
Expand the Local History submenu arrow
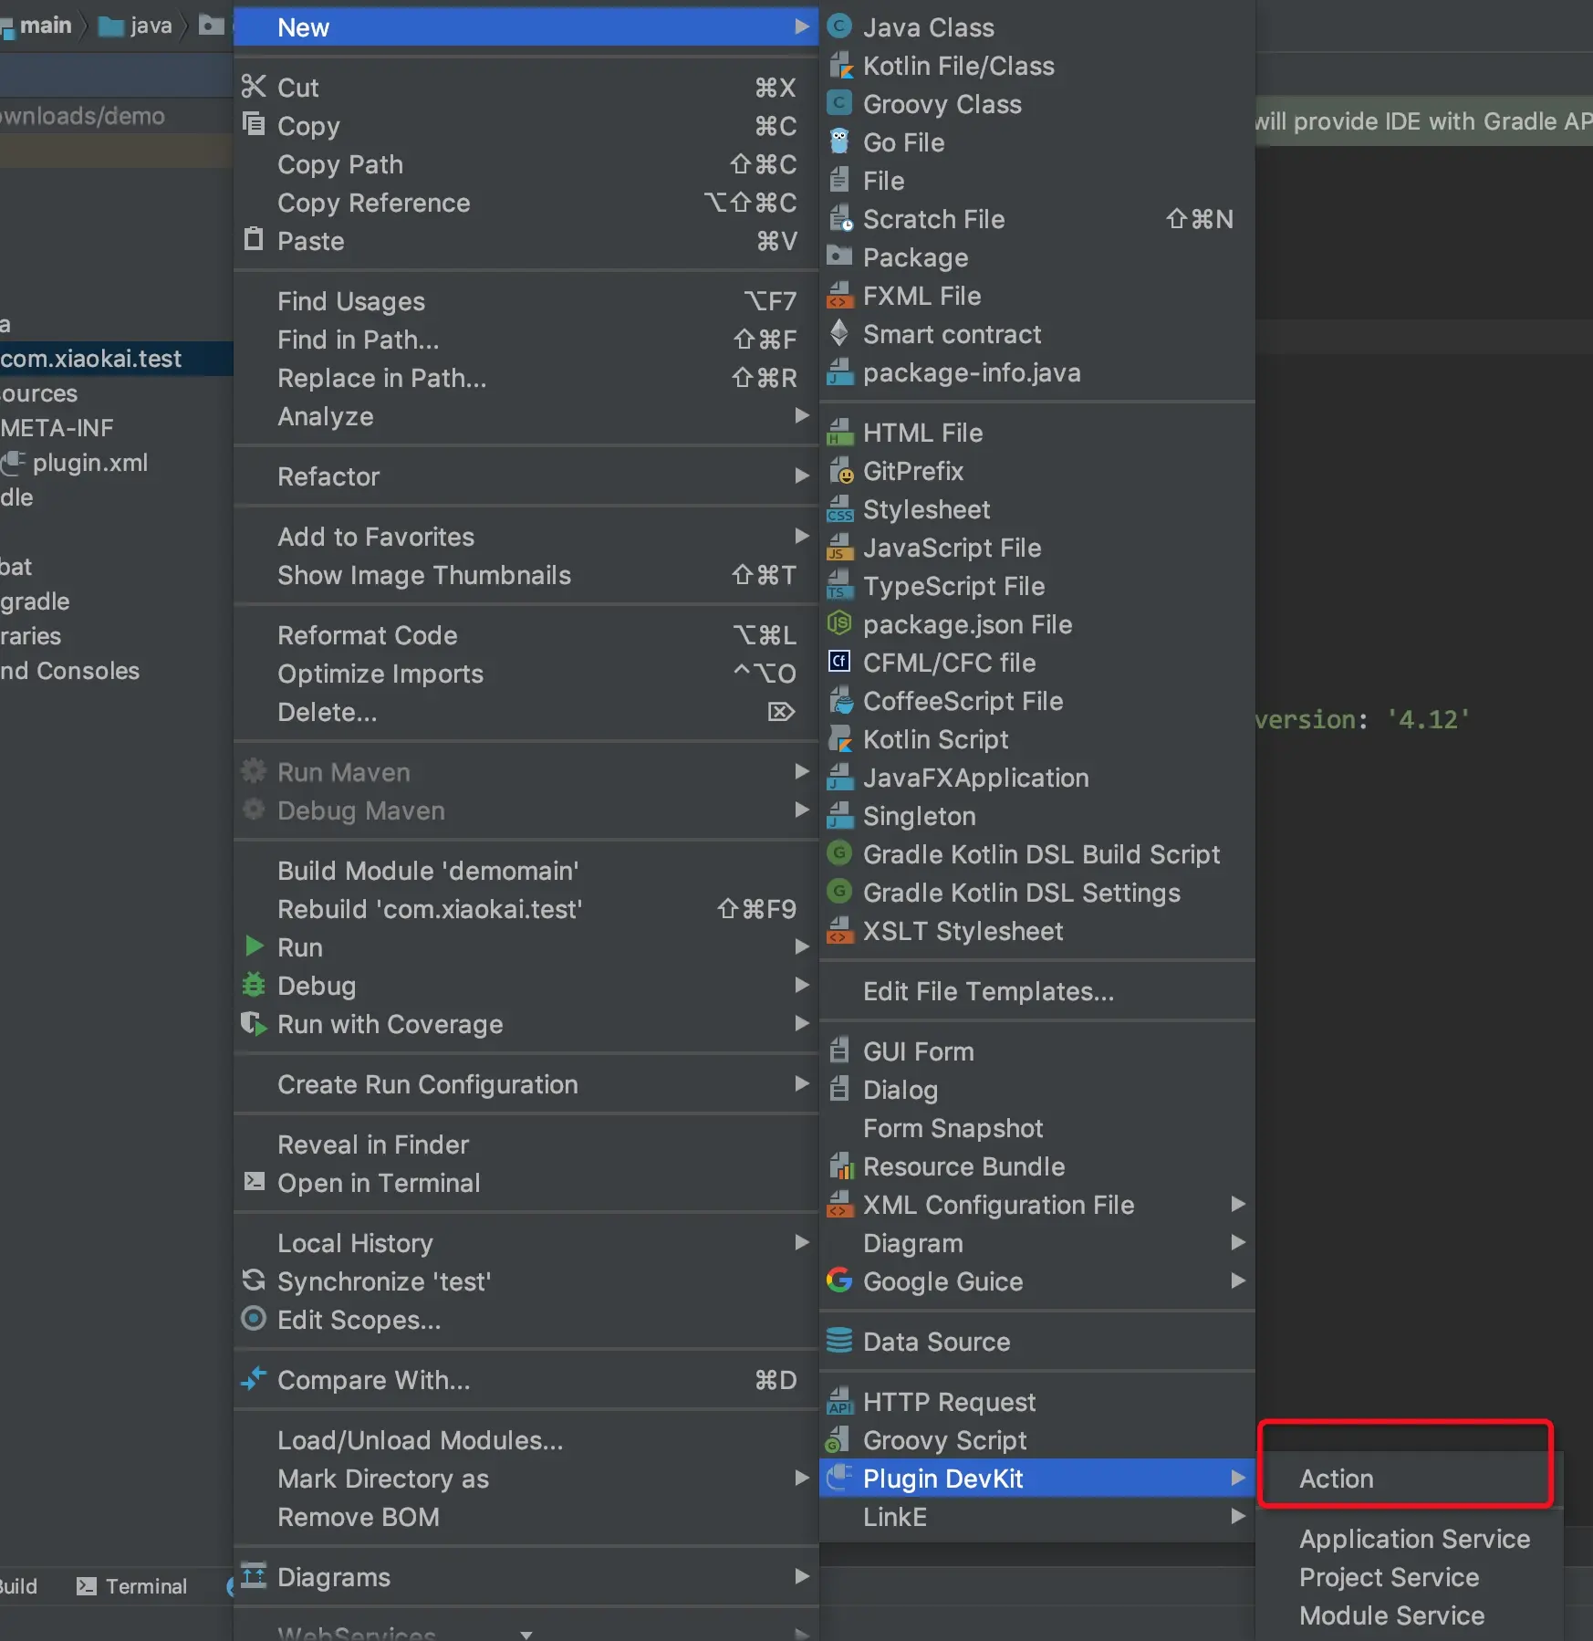[802, 1243]
